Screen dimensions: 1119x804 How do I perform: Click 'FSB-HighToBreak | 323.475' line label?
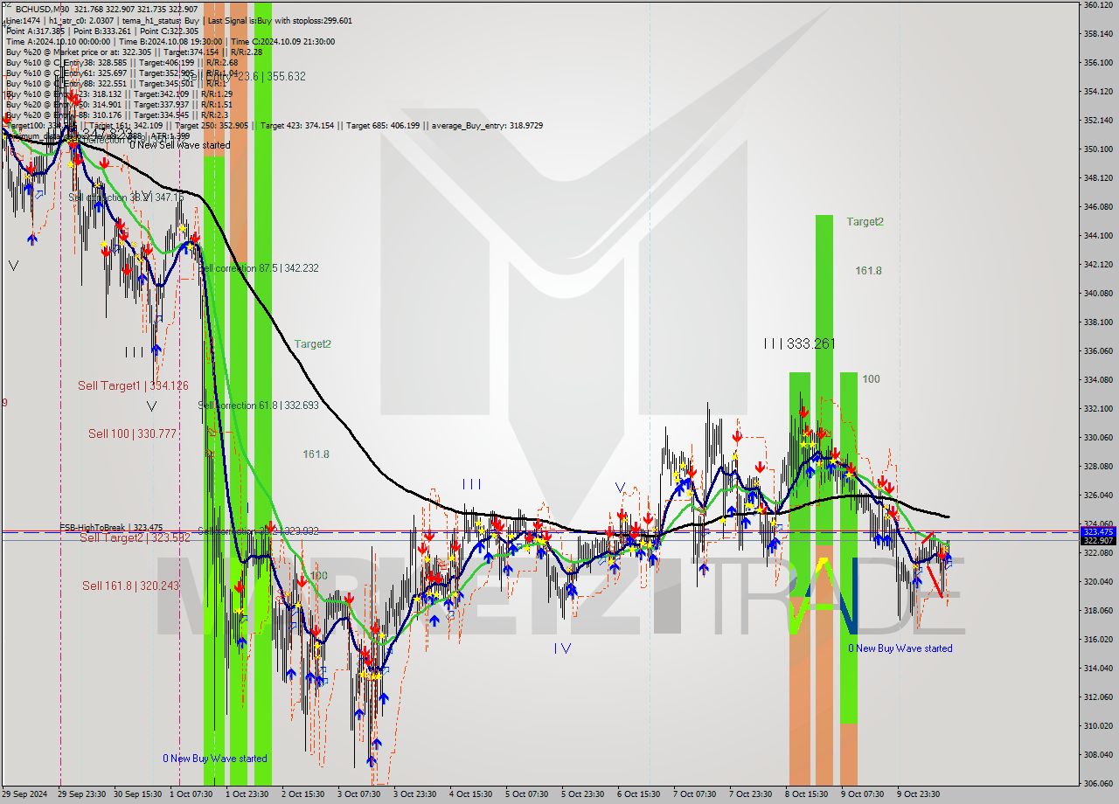pyautogui.click(x=111, y=528)
